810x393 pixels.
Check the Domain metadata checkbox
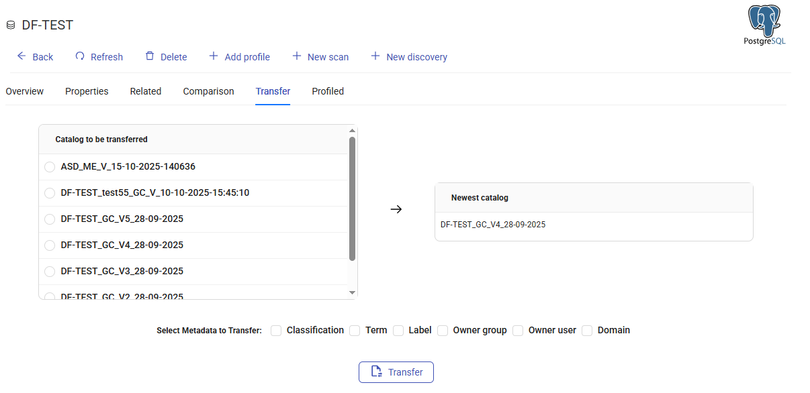[587, 331]
